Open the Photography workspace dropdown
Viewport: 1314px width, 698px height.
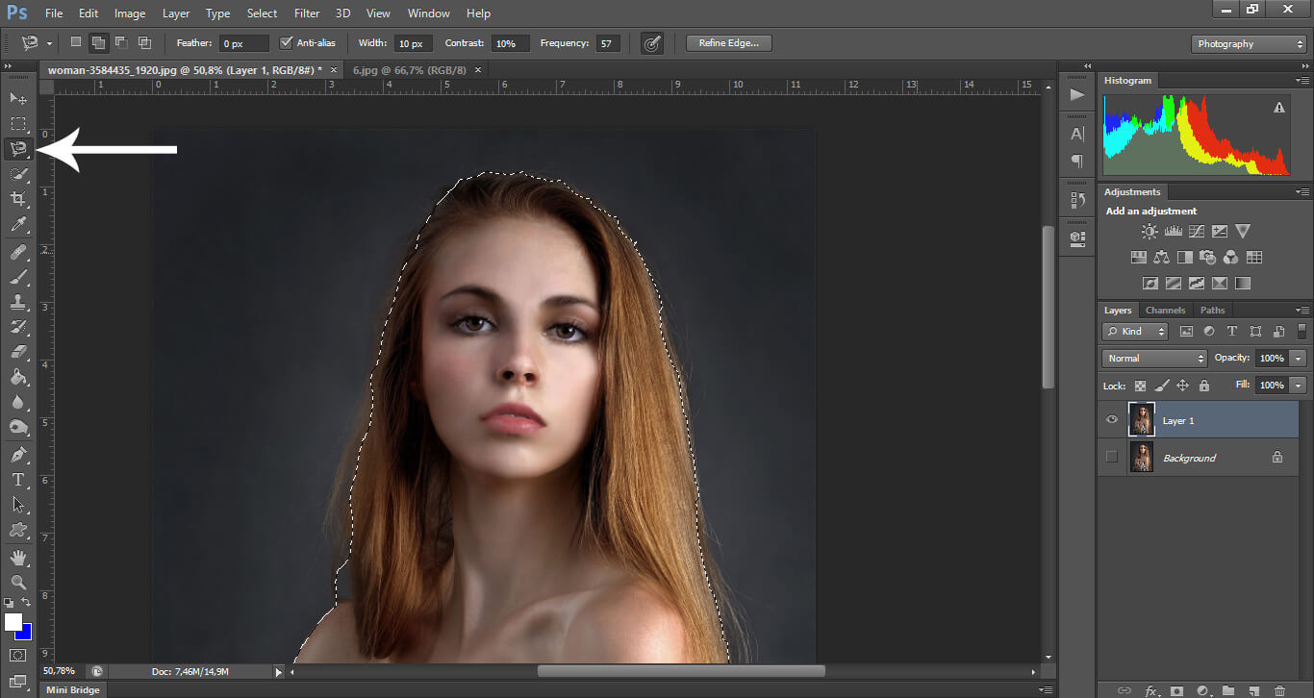1249,44
